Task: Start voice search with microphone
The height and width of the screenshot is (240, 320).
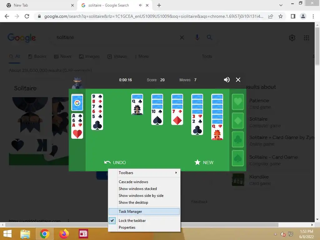Action: tap(197, 37)
